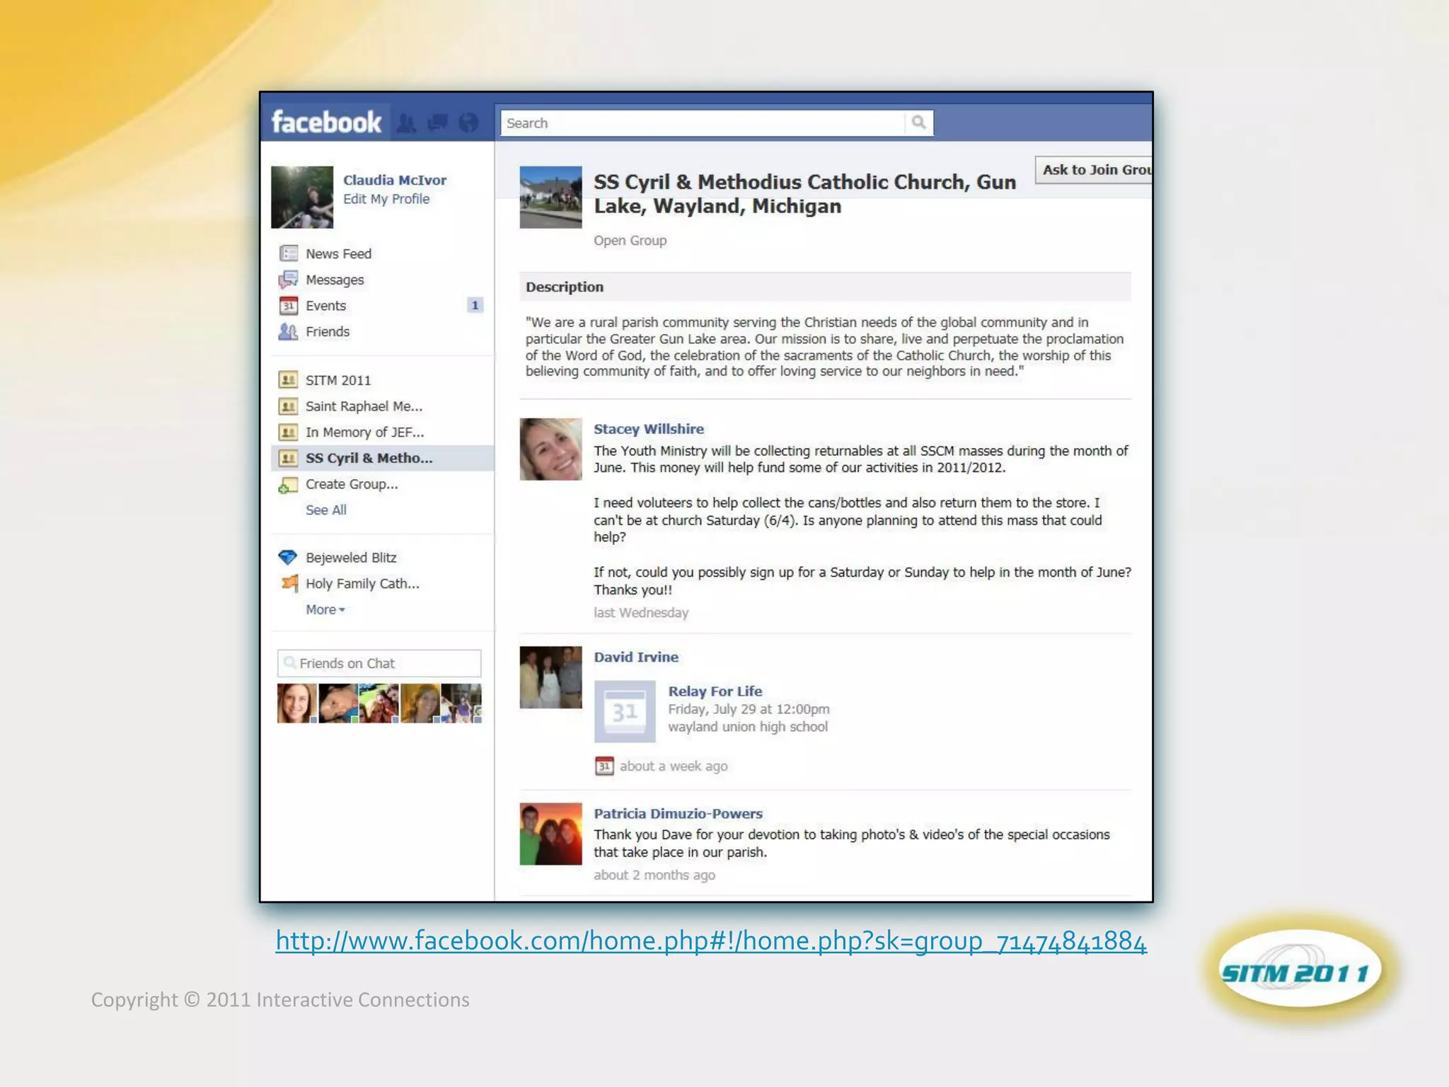Click the Friends on Chat search field
This screenshot has height=1087, width=1449.
(x=379, y=663)
